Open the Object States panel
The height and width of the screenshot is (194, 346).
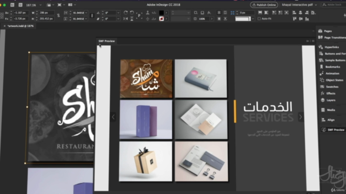point(331,80)
